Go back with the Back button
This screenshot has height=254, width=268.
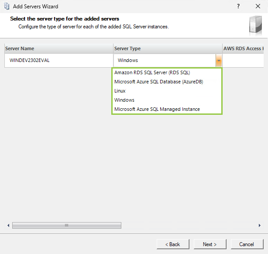[x=173, y=244]
